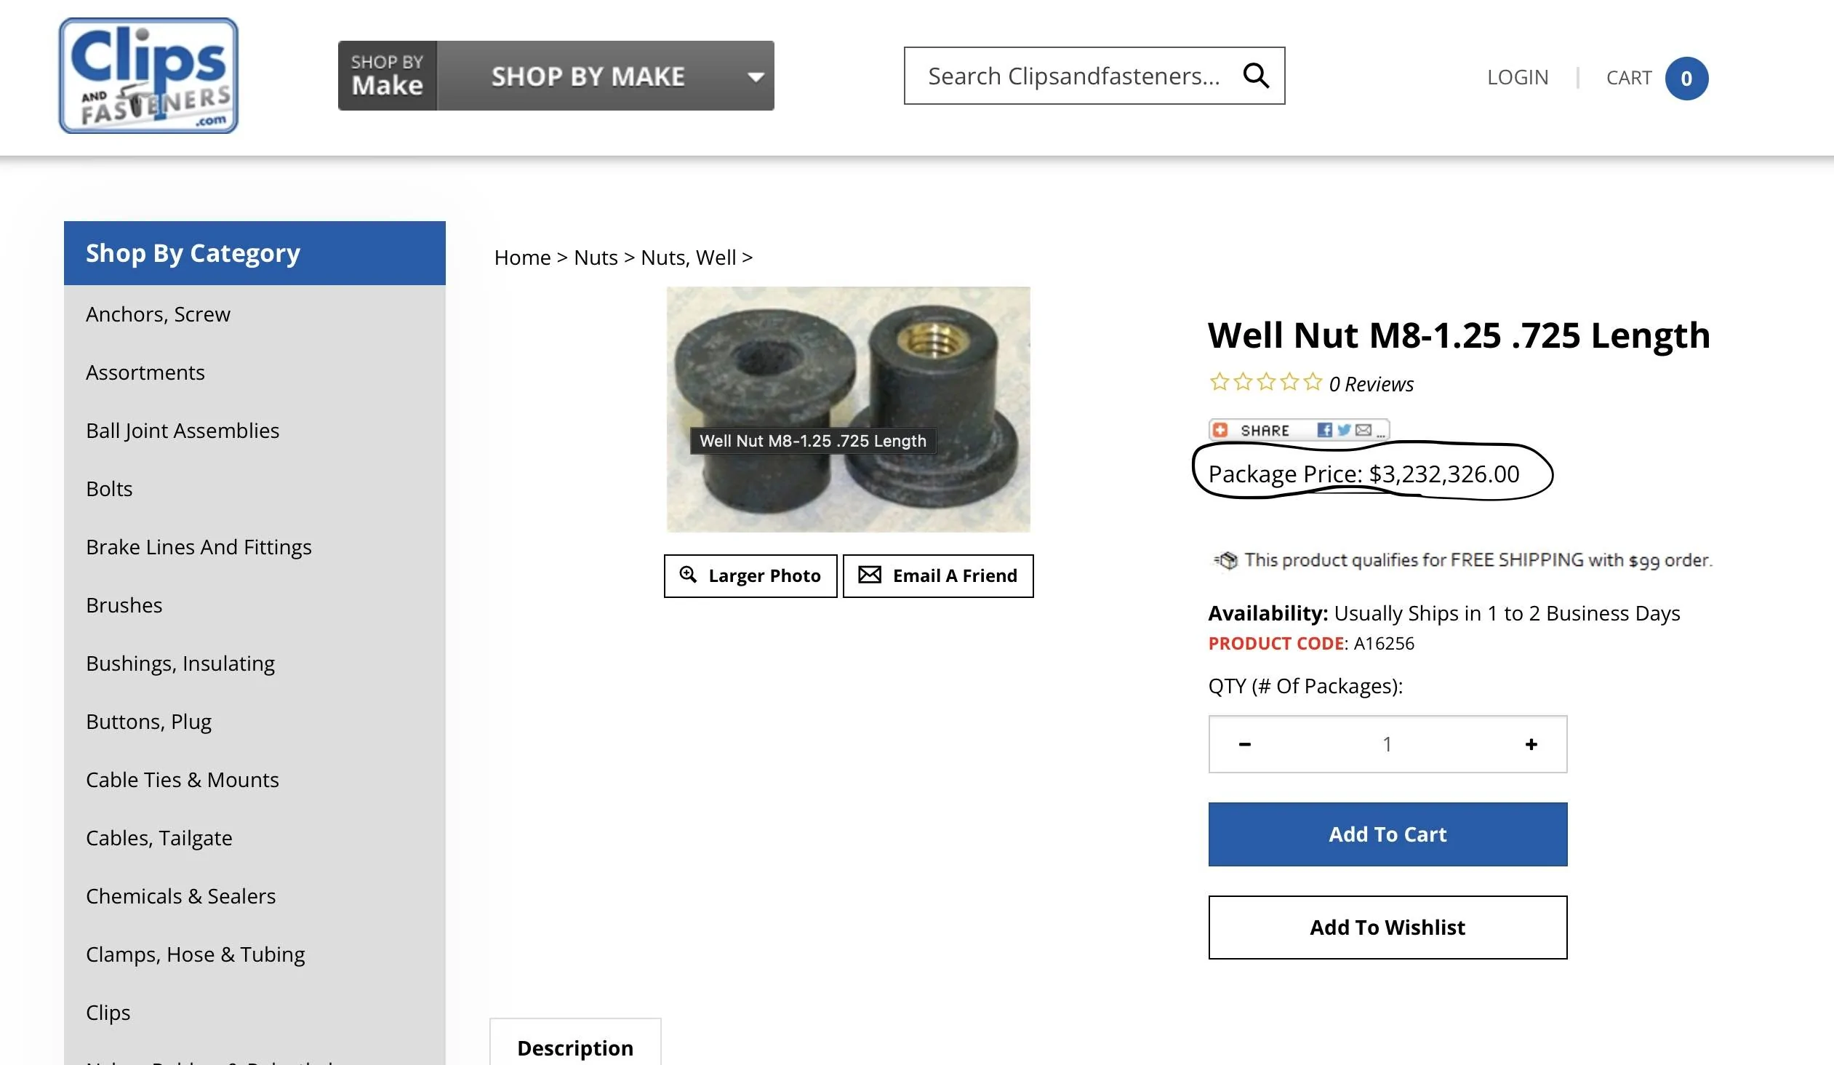Click the Twitter share icon
Screen dimensions: 1834x1065
pyautogui.click(x=1343, y=429)
